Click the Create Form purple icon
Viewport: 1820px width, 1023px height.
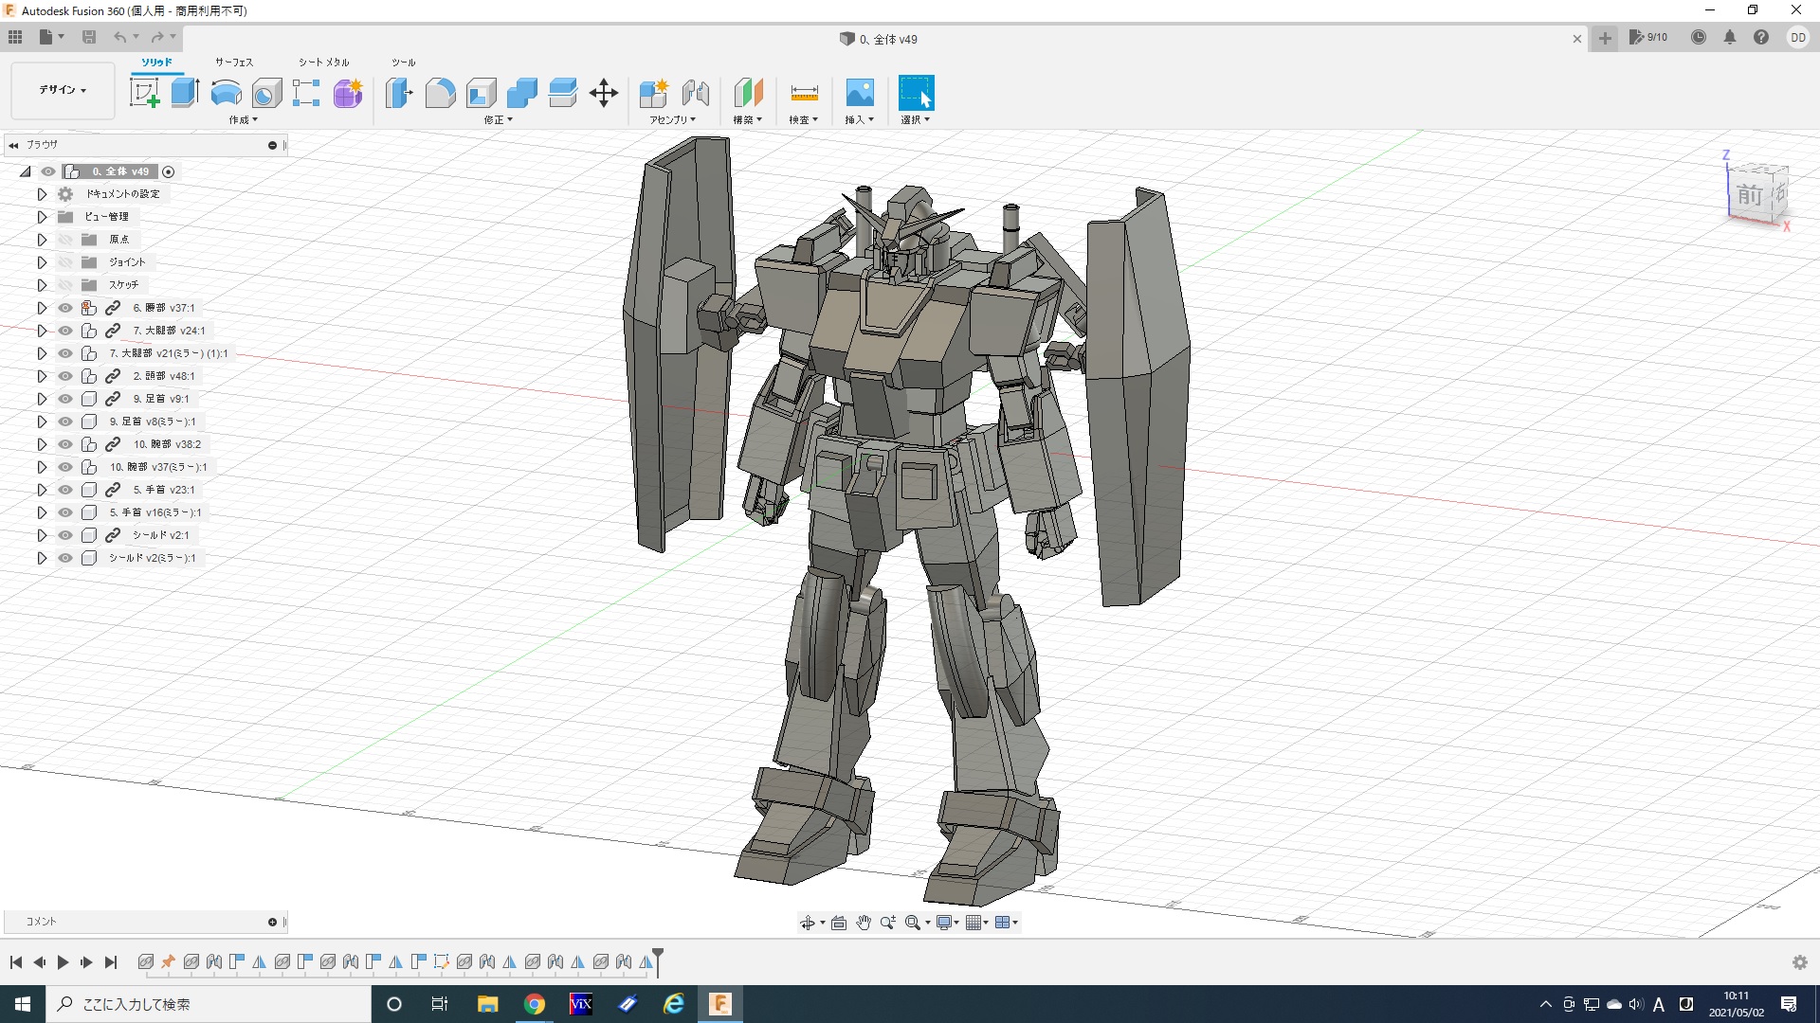point(348,93)
